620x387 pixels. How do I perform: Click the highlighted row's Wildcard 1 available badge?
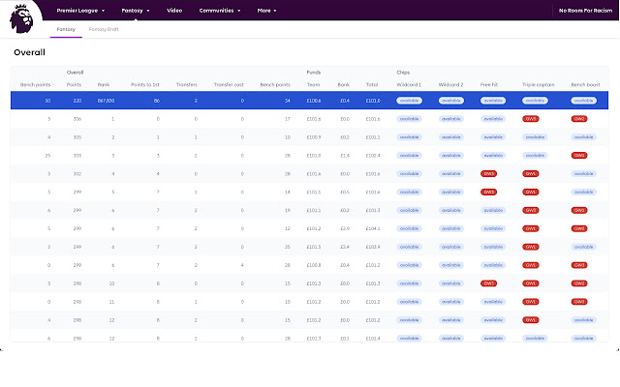coord(408,100)
